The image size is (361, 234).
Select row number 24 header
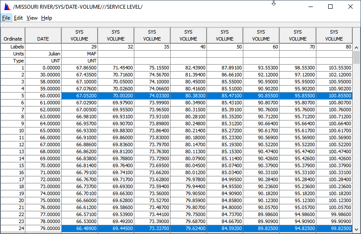click(x=13, y=228)
